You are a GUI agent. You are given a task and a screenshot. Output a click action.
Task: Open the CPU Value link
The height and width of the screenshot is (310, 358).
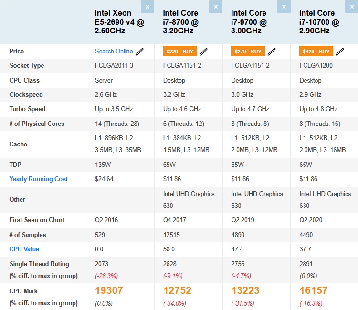click(24, 249)
